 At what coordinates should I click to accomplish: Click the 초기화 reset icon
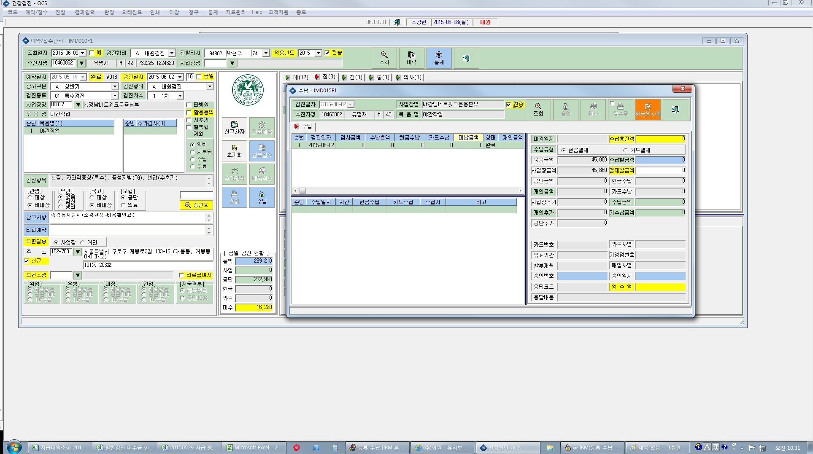click(x=235, y=151)
